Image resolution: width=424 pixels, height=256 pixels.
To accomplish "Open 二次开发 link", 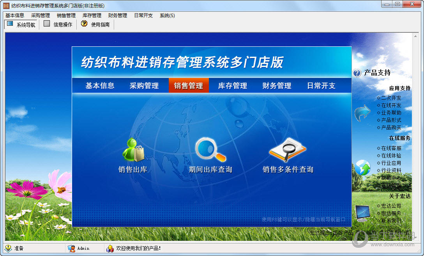I will (x=391, y=98).
